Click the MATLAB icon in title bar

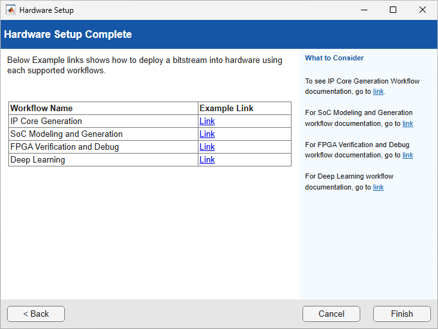[11, 10]
